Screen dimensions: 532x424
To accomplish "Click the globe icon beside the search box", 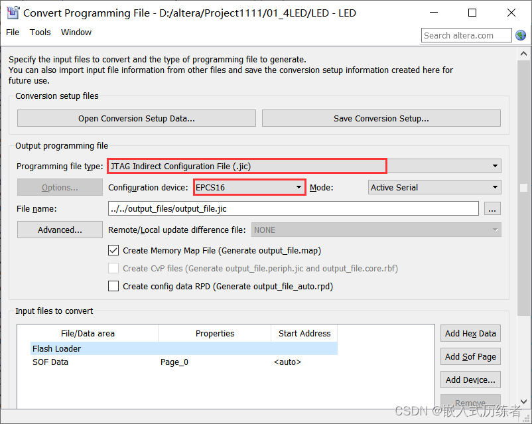I will [x=521, y=35].
